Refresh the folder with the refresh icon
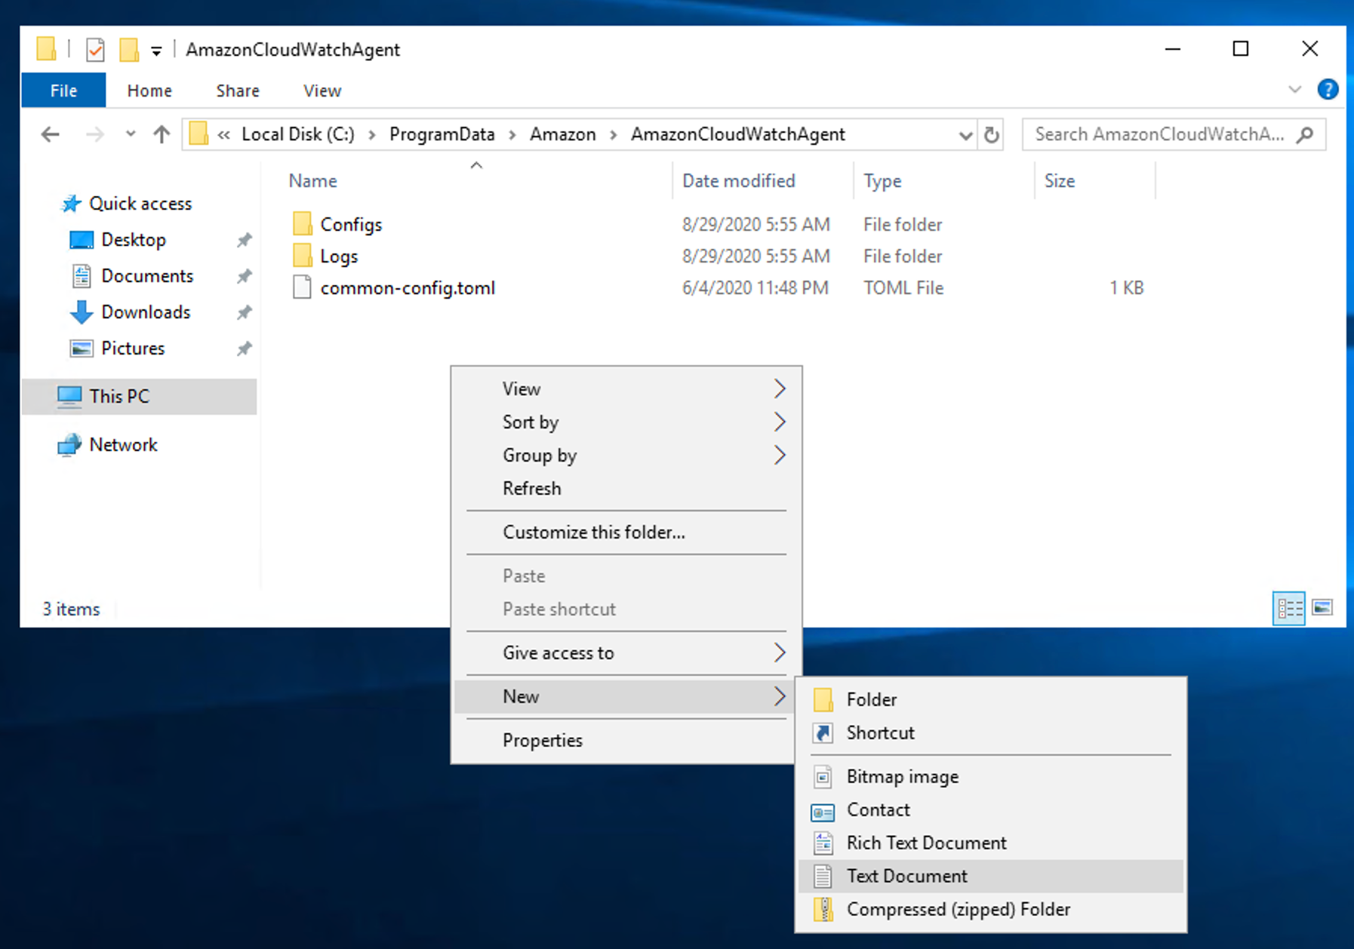 991,135
